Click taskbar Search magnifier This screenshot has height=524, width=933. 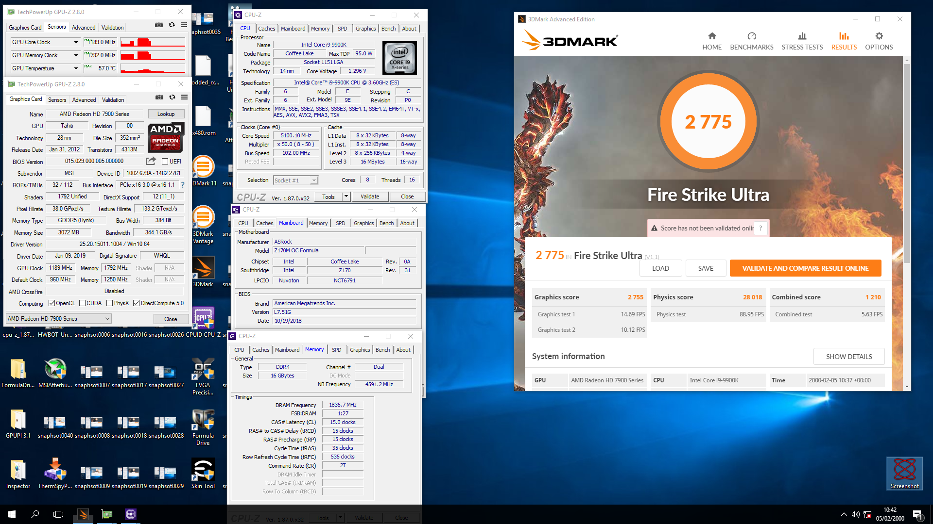(35, 514)
